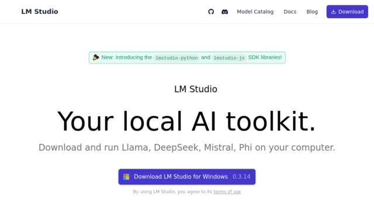Download LM Studio for Windows button
This screenshot has height=210, width=374.
point(187,177)
